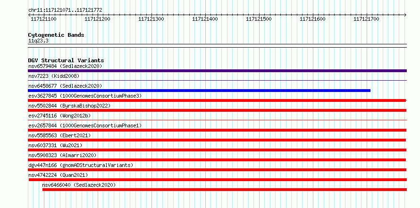The image size is (420, 208).
Task: Click esv2657844 (1000GenomesConsortiumPhase1) label
Action: (85, 125)
